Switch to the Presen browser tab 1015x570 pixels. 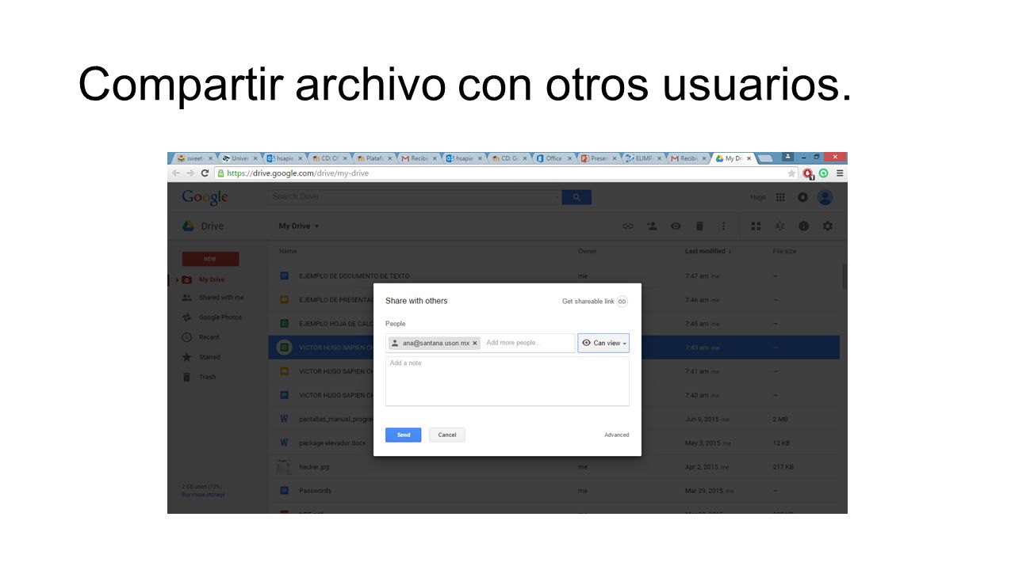pos(599,158)
